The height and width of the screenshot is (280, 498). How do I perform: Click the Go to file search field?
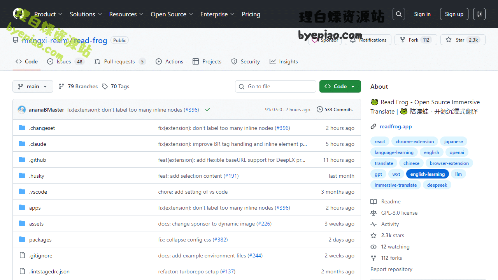coord(275,86)
